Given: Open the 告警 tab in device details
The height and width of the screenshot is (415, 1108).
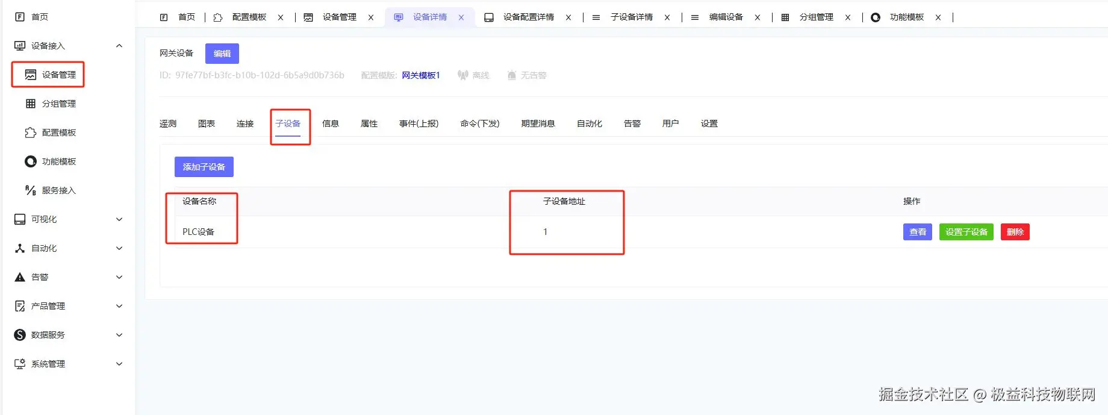Looking at the screenshot, I should tap(632, 123).
